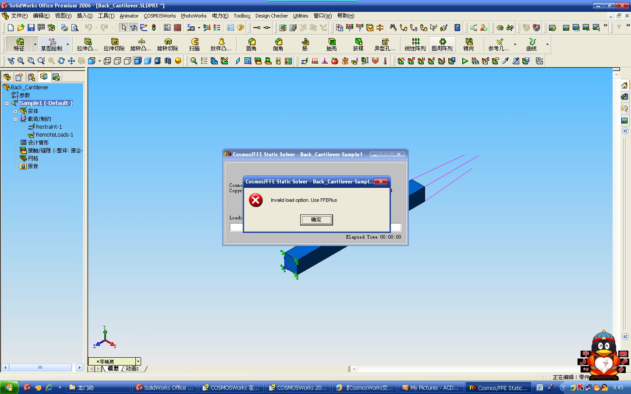Click the Undo arrow icon
The height and width of the screenshot is (394, 631).
(x=89, y=28)
